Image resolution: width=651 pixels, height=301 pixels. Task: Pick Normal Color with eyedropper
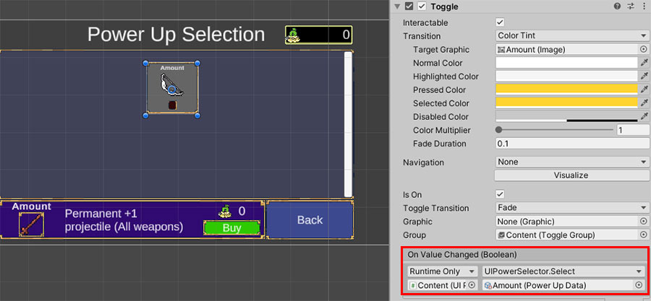tap(644, 63)
